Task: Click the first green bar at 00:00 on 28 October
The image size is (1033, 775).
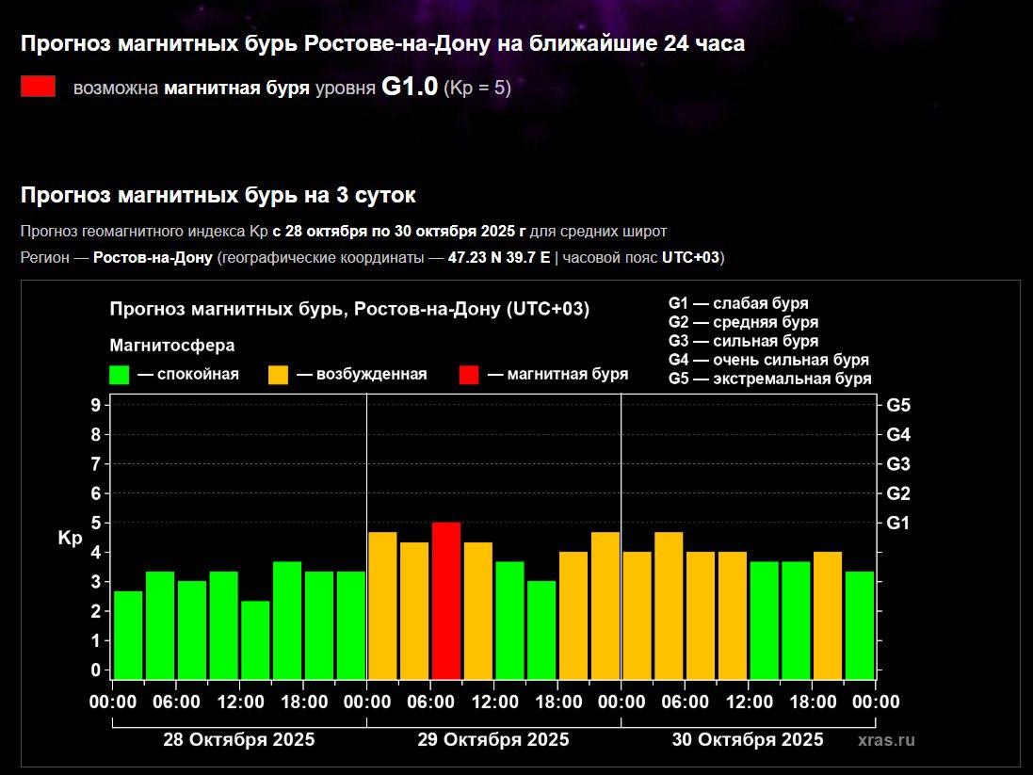Action: pos(128,635)
